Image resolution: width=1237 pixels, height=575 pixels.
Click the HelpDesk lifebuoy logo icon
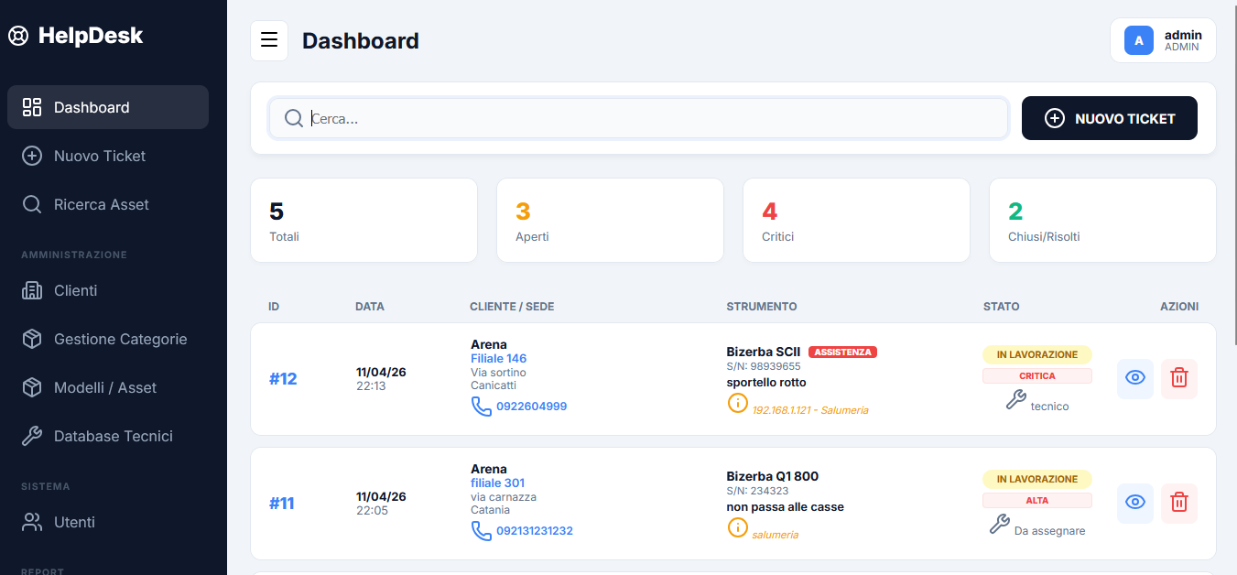18,37
